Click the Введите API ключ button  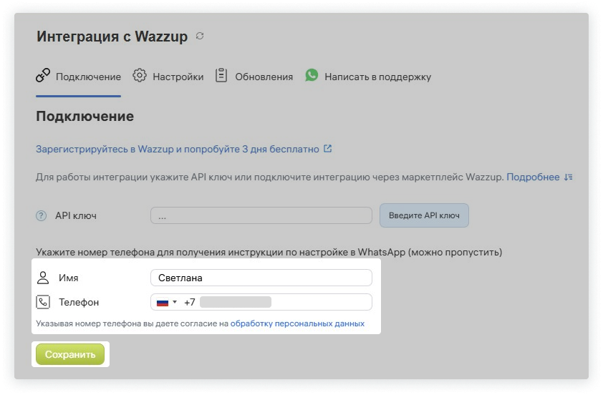point(424,215)
